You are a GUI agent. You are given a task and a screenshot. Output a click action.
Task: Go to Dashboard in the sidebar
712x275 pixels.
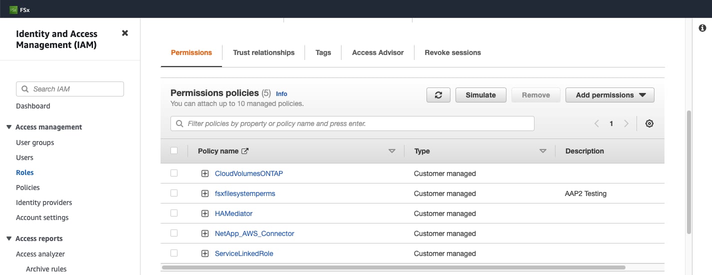point(33,106)
